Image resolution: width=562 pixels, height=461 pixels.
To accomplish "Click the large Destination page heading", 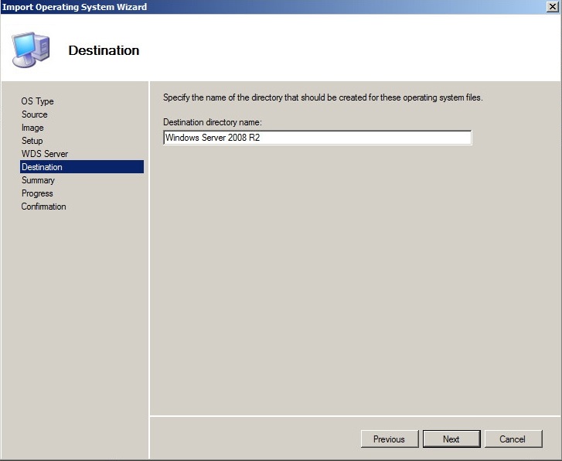I will coord(104,51).
